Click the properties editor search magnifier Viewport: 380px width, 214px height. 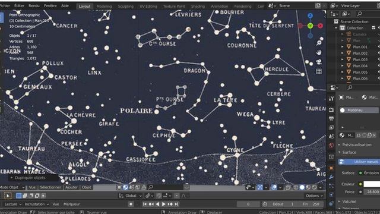(350, 87)
